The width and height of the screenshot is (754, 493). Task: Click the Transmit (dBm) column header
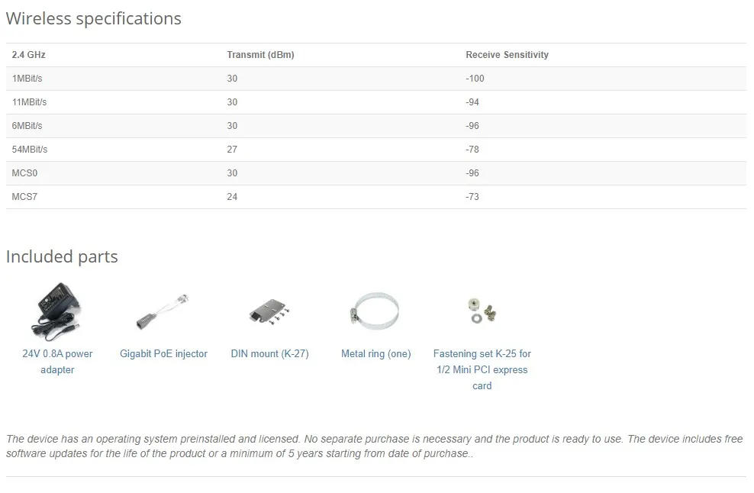click(260, 55)
